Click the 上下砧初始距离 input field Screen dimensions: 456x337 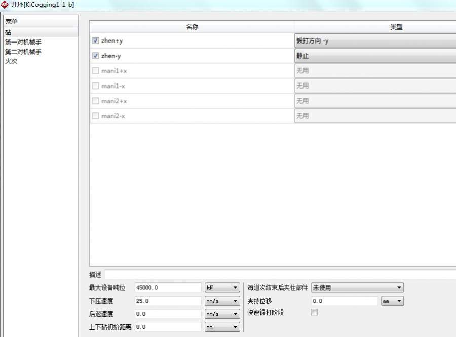[168, 327]
